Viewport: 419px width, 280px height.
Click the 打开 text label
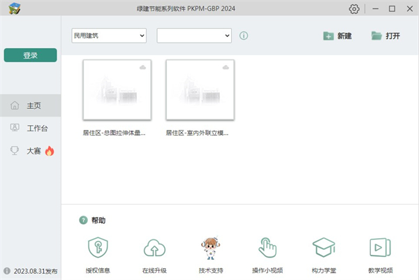(x=392, y=36)
